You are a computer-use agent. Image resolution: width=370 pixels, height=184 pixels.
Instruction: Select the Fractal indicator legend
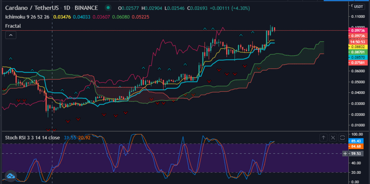point(13,26)
